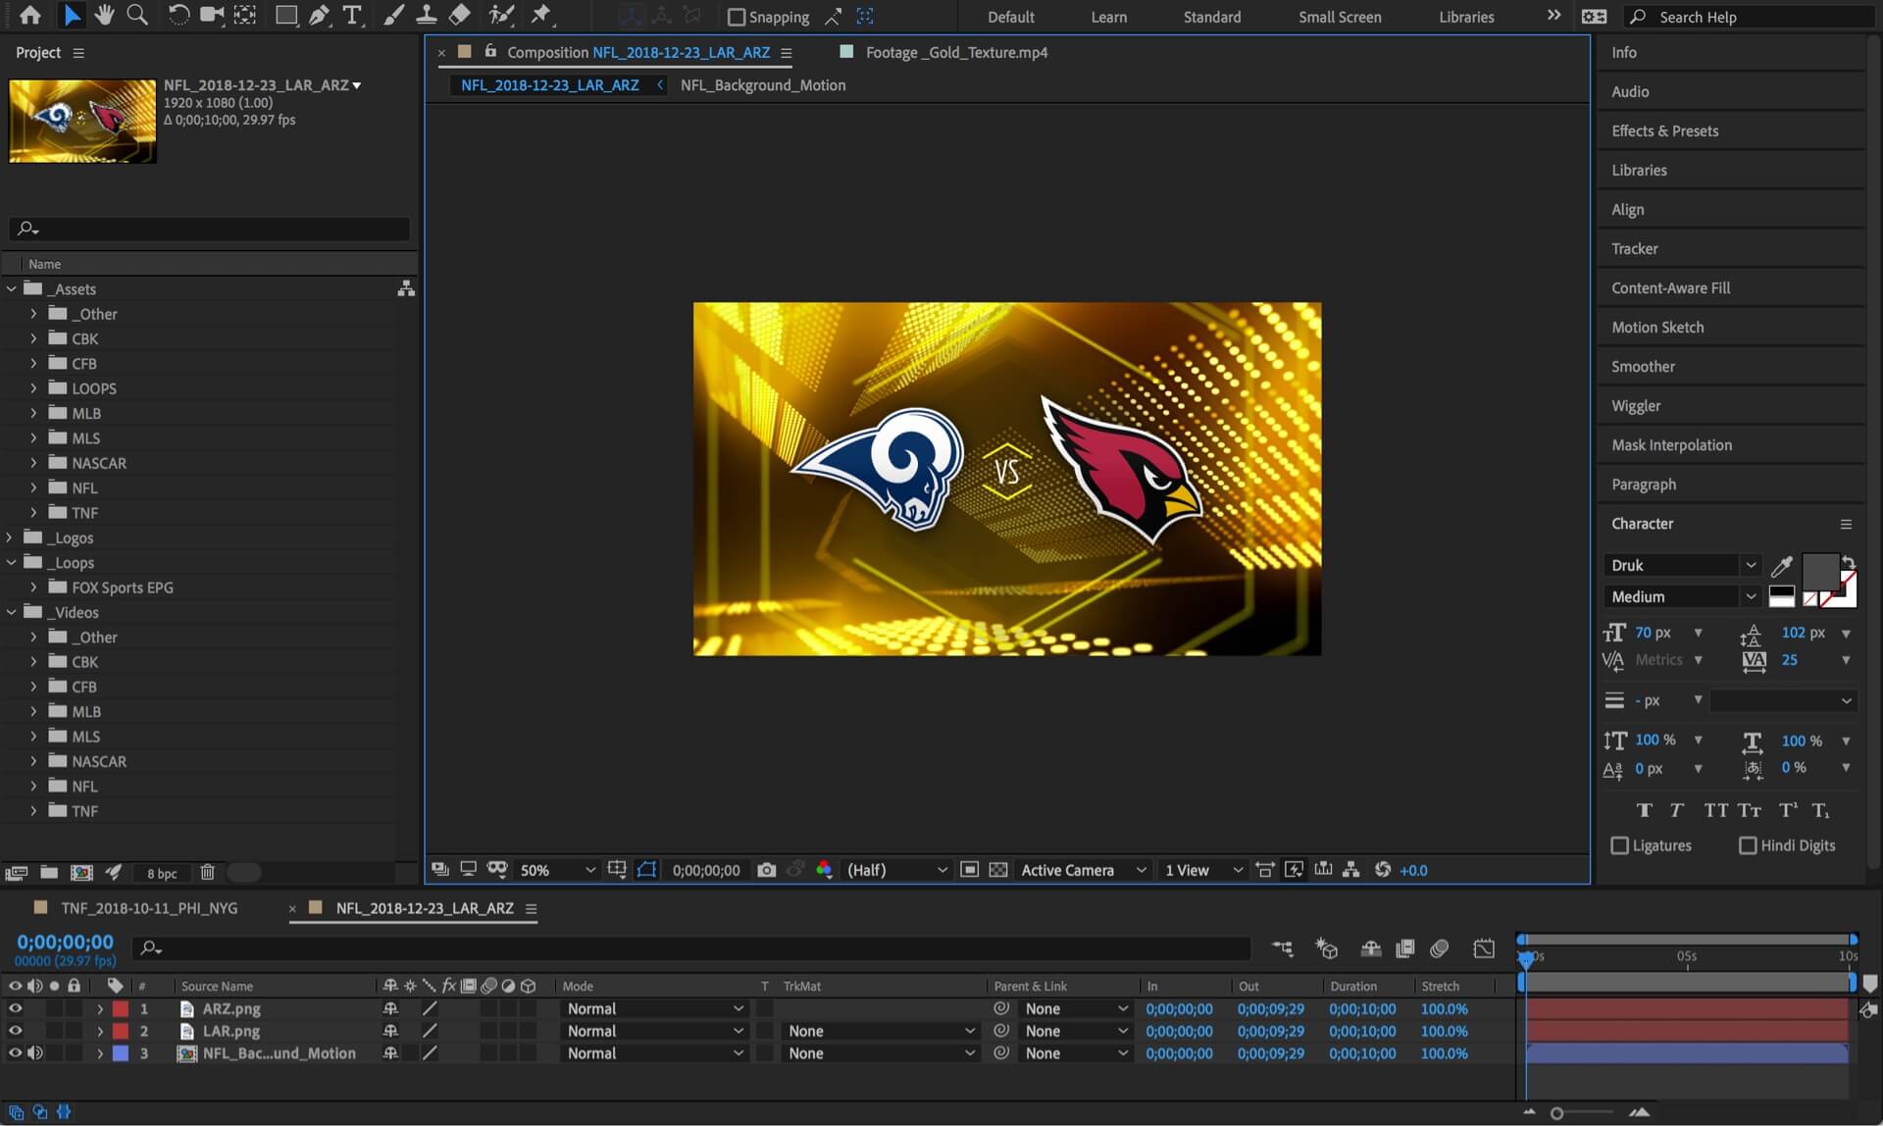Enable the Snapping checkbox
Image resolution: width=1883 pixels, height=1126 pixels.
click(737, 17)
